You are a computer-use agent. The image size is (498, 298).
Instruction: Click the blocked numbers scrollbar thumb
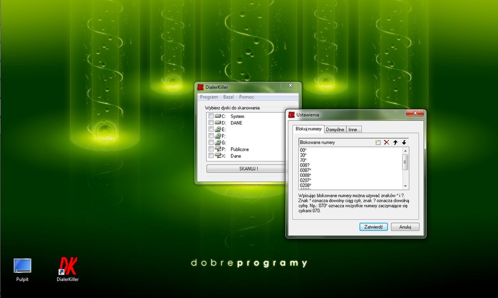pyautogui.click(x=405, y=162)
